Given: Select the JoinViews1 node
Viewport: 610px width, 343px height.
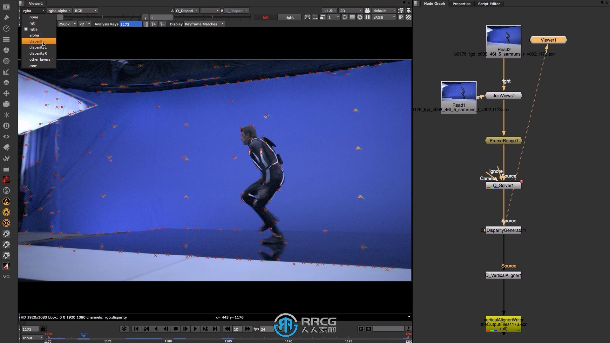Looking at the screenshot, I should tap(504, 96).
